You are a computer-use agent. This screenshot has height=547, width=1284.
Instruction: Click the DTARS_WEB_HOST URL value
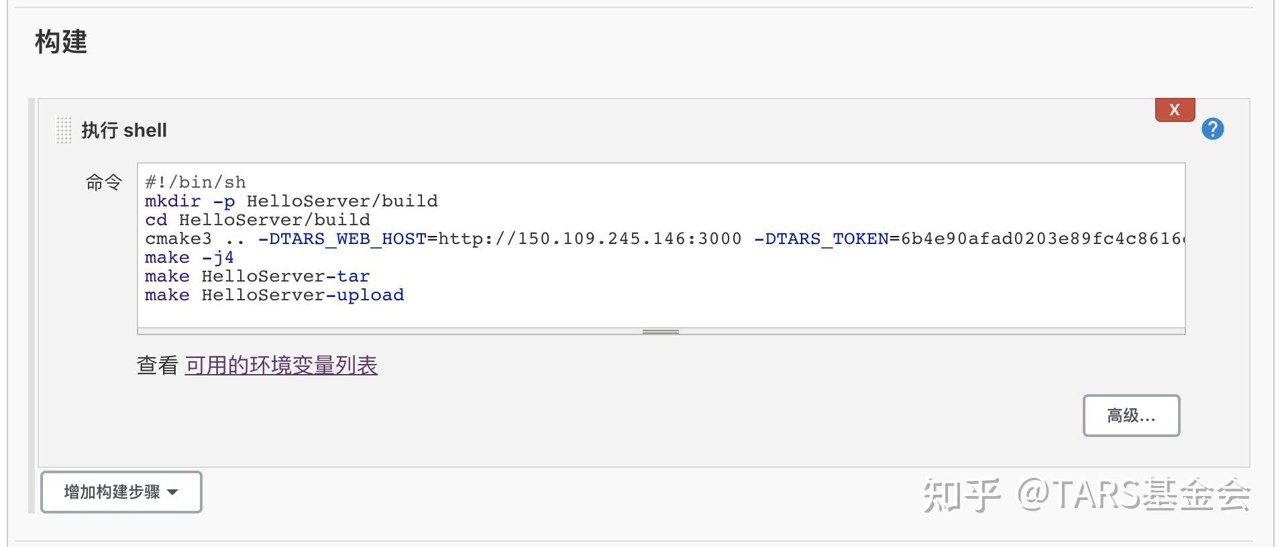590,239
